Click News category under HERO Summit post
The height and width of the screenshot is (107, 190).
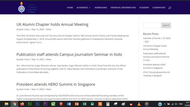coord(49,89)
